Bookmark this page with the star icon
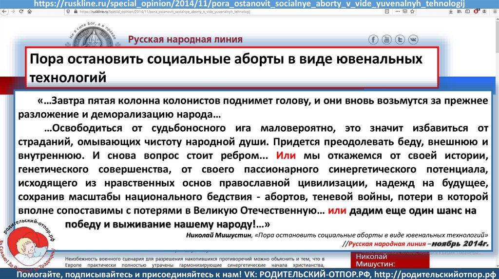 tap(412, 12)
